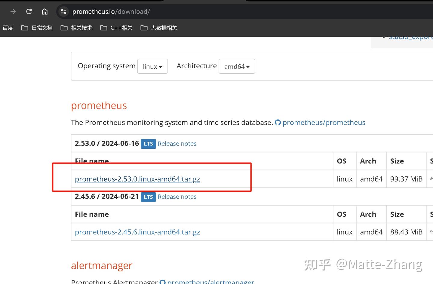433x284 pixels.
Task: Download prometheus-2.45.6.linux-amd64.tar.gz
Action: (137, 232)
